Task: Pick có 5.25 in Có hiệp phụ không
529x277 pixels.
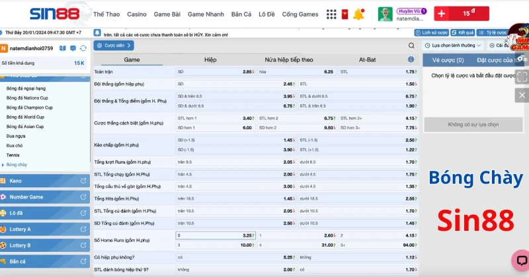Action: (235, 257)
